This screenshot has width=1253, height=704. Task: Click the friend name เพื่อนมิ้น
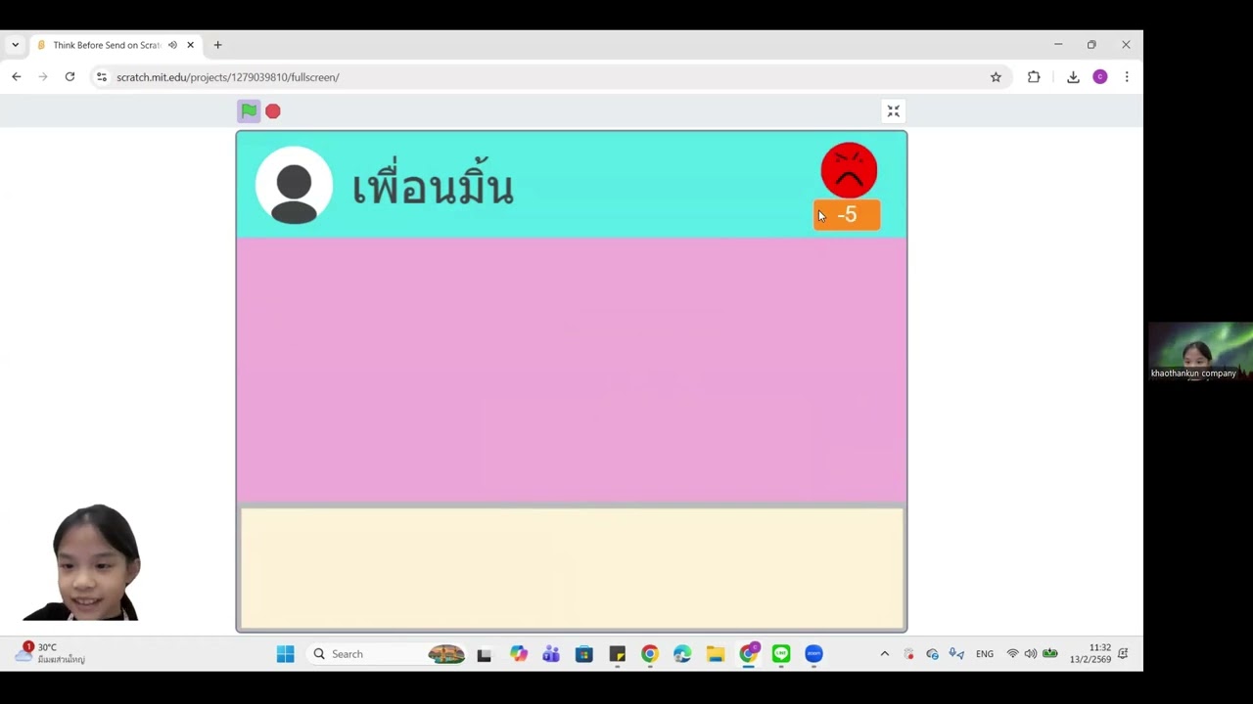[x=433, y=184]
